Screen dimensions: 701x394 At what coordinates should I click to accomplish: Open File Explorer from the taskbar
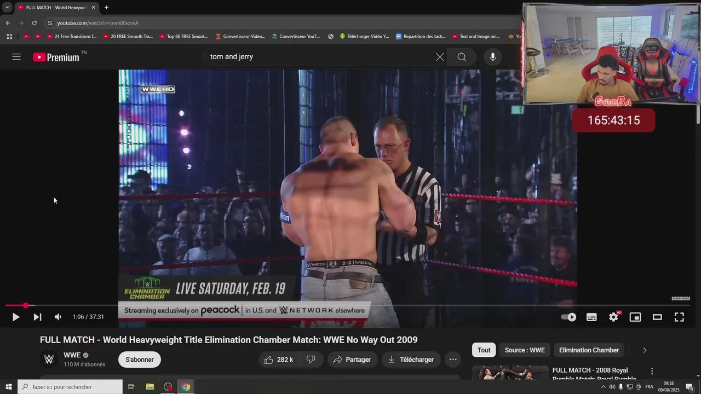tap(150, 387)
